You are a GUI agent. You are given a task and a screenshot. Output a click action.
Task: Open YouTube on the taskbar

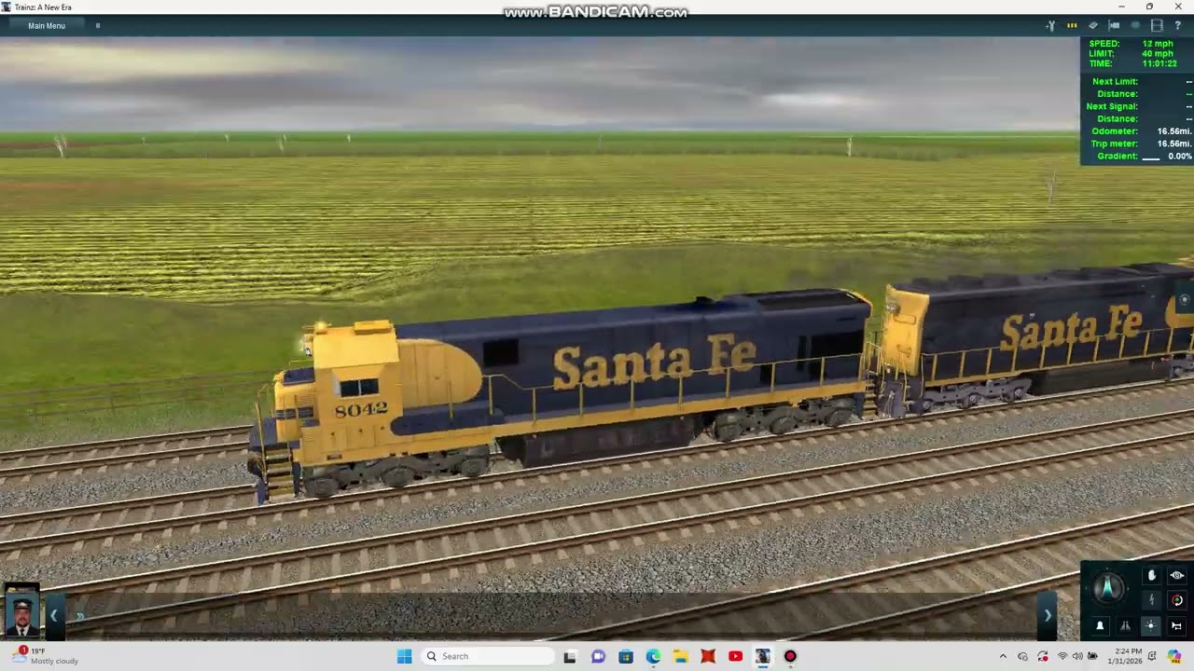pyautogui.click(x=735, y=656)
